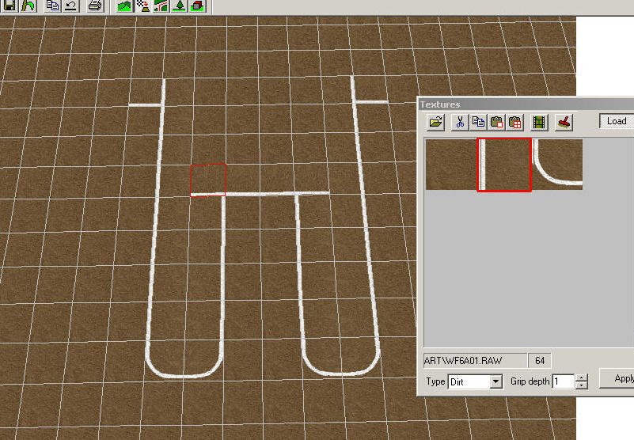Screen dimensions: 634x440
Task: Select the checkered flag track tool
Action: (142, 6)
